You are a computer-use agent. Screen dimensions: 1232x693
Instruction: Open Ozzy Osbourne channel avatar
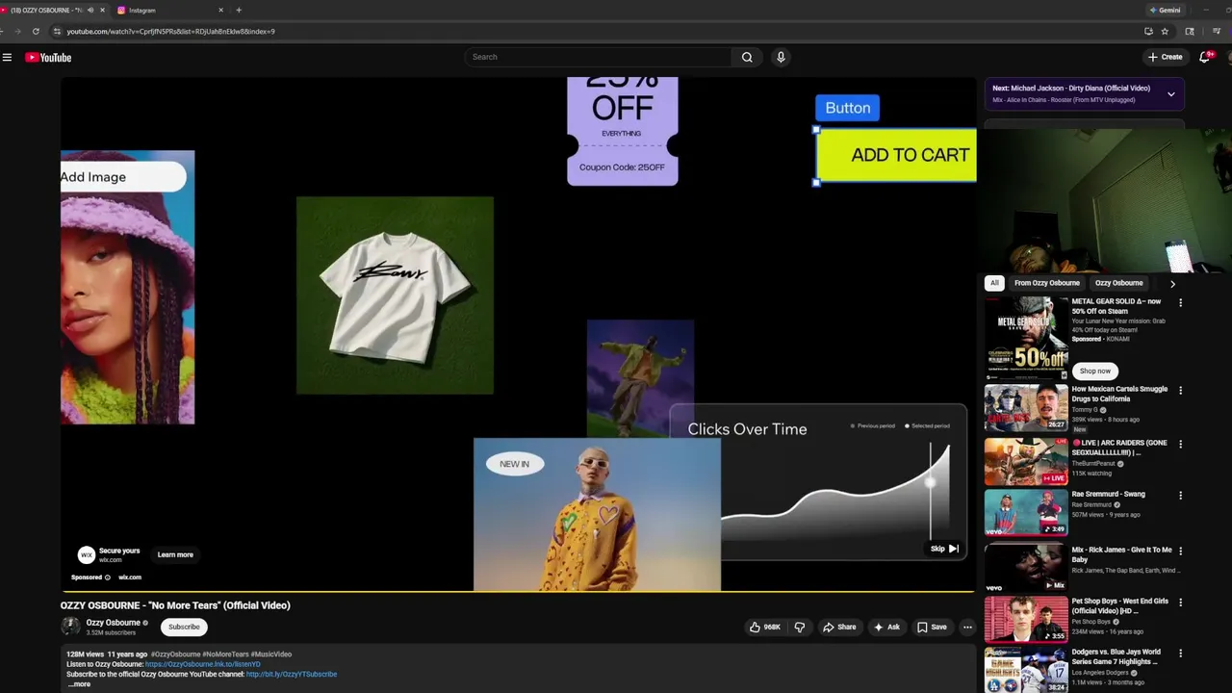pos(70,627)
